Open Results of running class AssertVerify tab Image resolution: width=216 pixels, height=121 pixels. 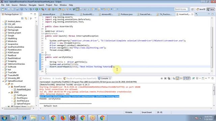80,78
